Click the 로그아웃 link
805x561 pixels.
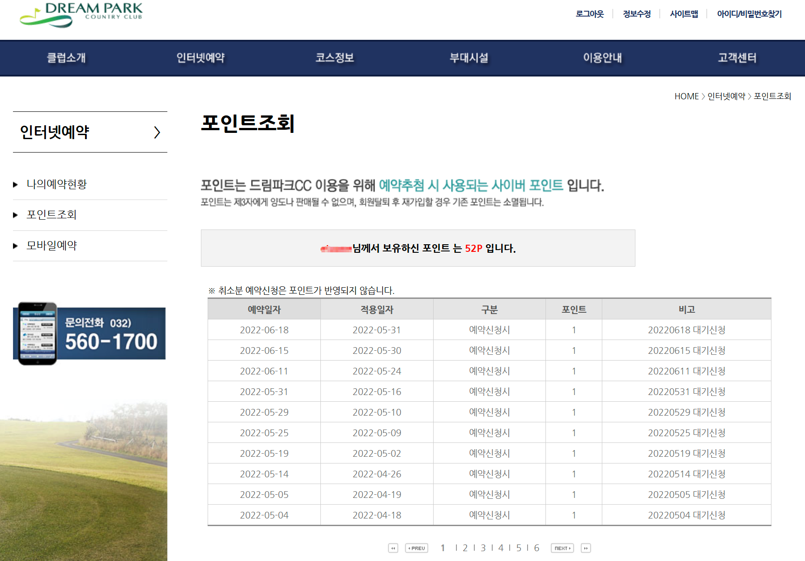point(590,14)
